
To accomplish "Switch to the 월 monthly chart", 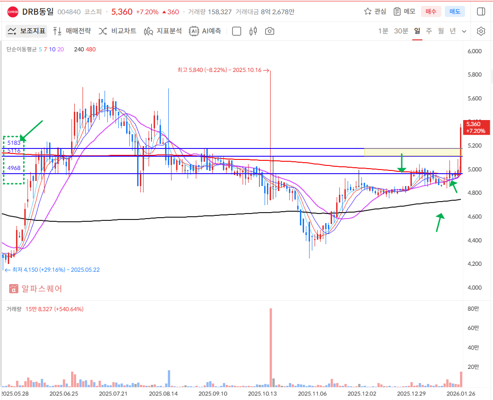I will 441,31.
